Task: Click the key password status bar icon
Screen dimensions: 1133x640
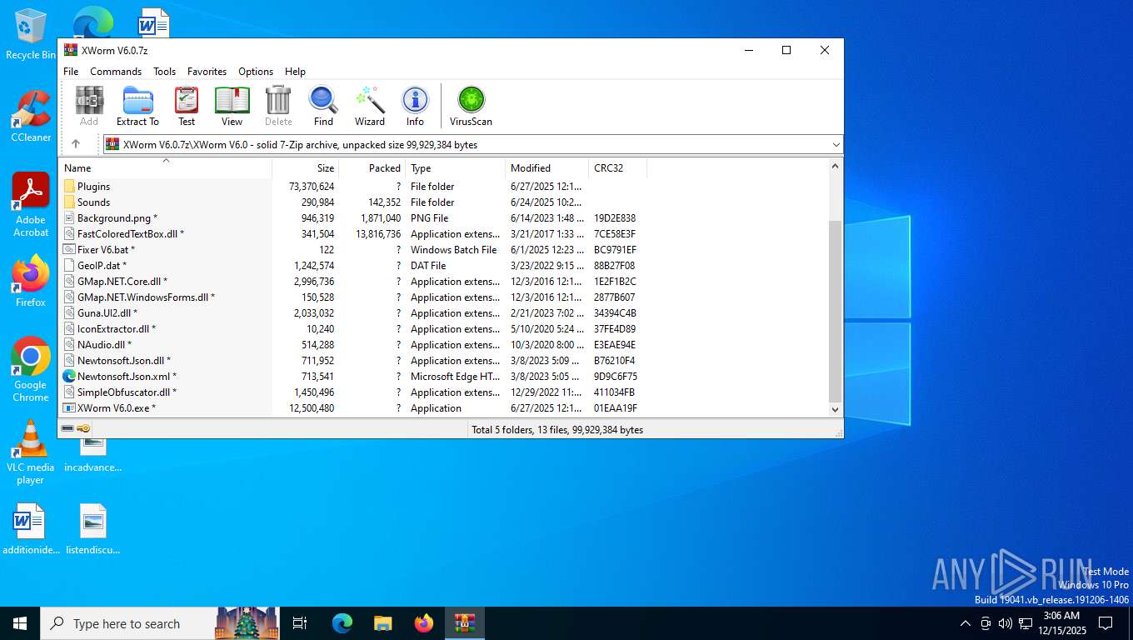Action: 83,428
